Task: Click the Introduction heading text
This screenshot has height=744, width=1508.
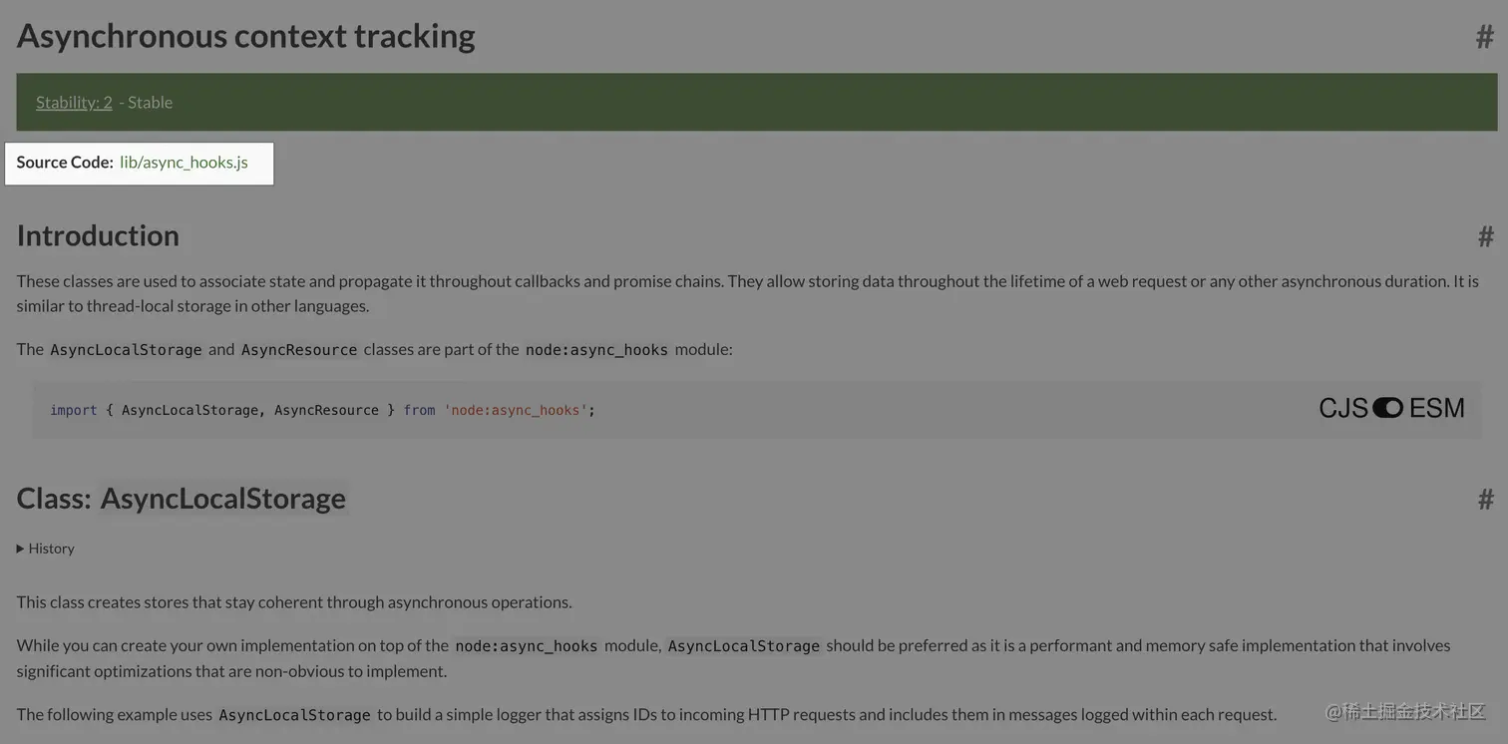Action: pyautogui.click(x=98, y=235)
